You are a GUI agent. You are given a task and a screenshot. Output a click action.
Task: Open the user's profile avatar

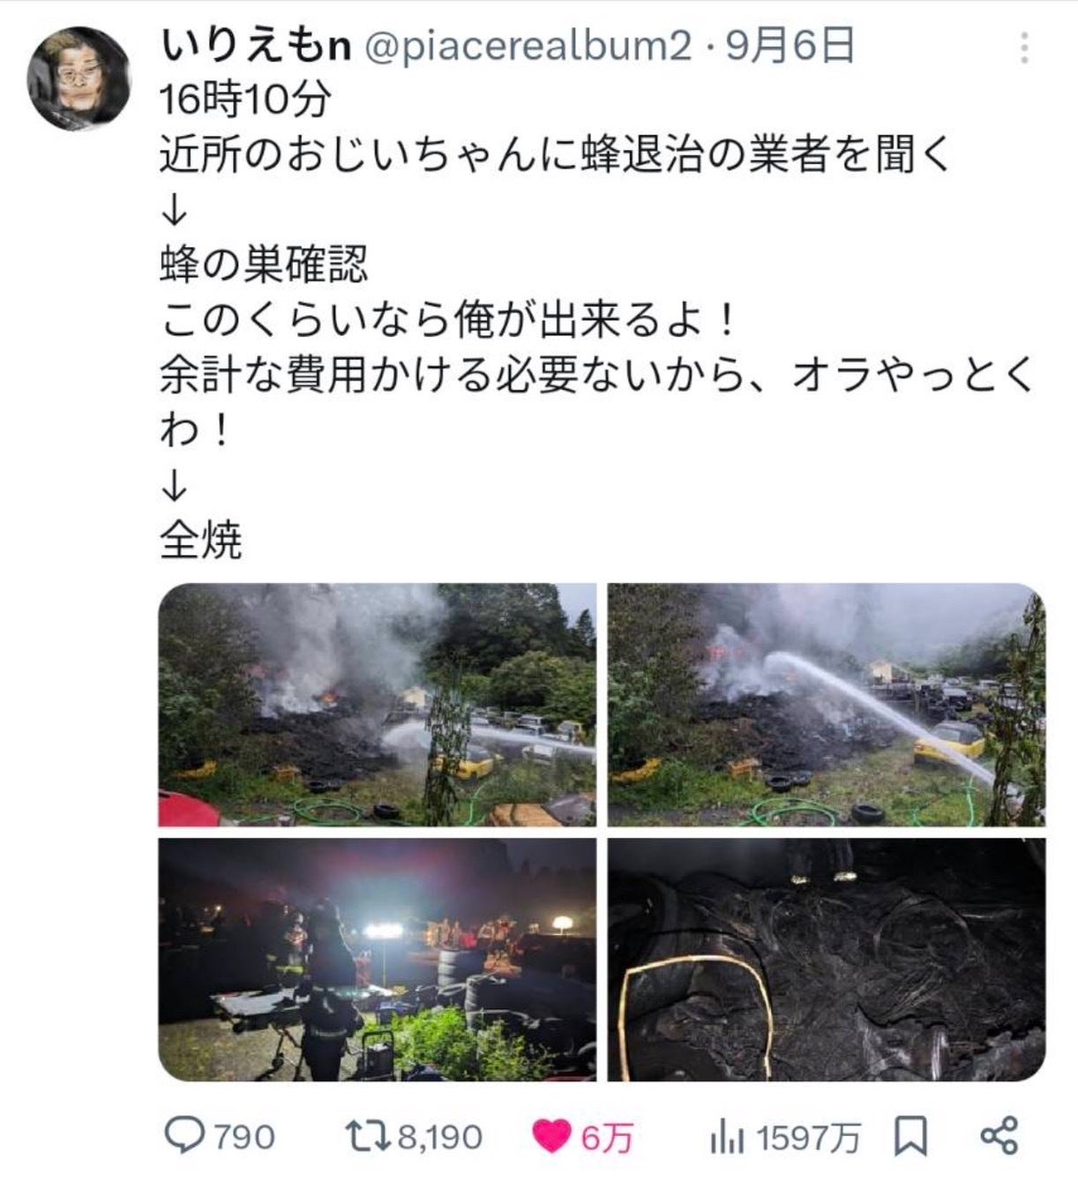(79, 78)
